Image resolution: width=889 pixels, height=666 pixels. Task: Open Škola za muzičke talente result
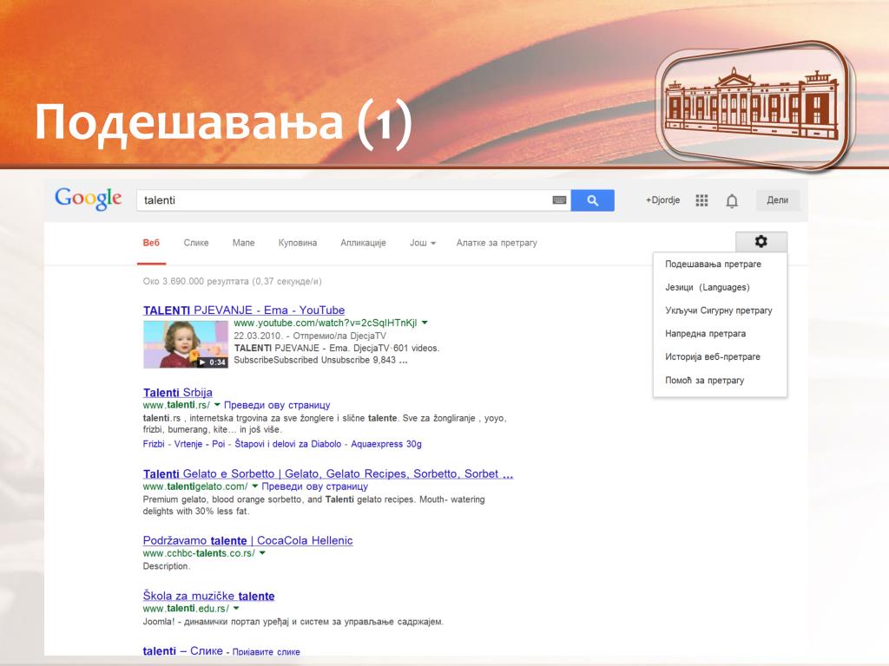pos(208,596)
